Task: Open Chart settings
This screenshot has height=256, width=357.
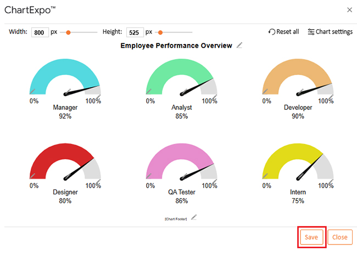Action: [x=330, y=32]
